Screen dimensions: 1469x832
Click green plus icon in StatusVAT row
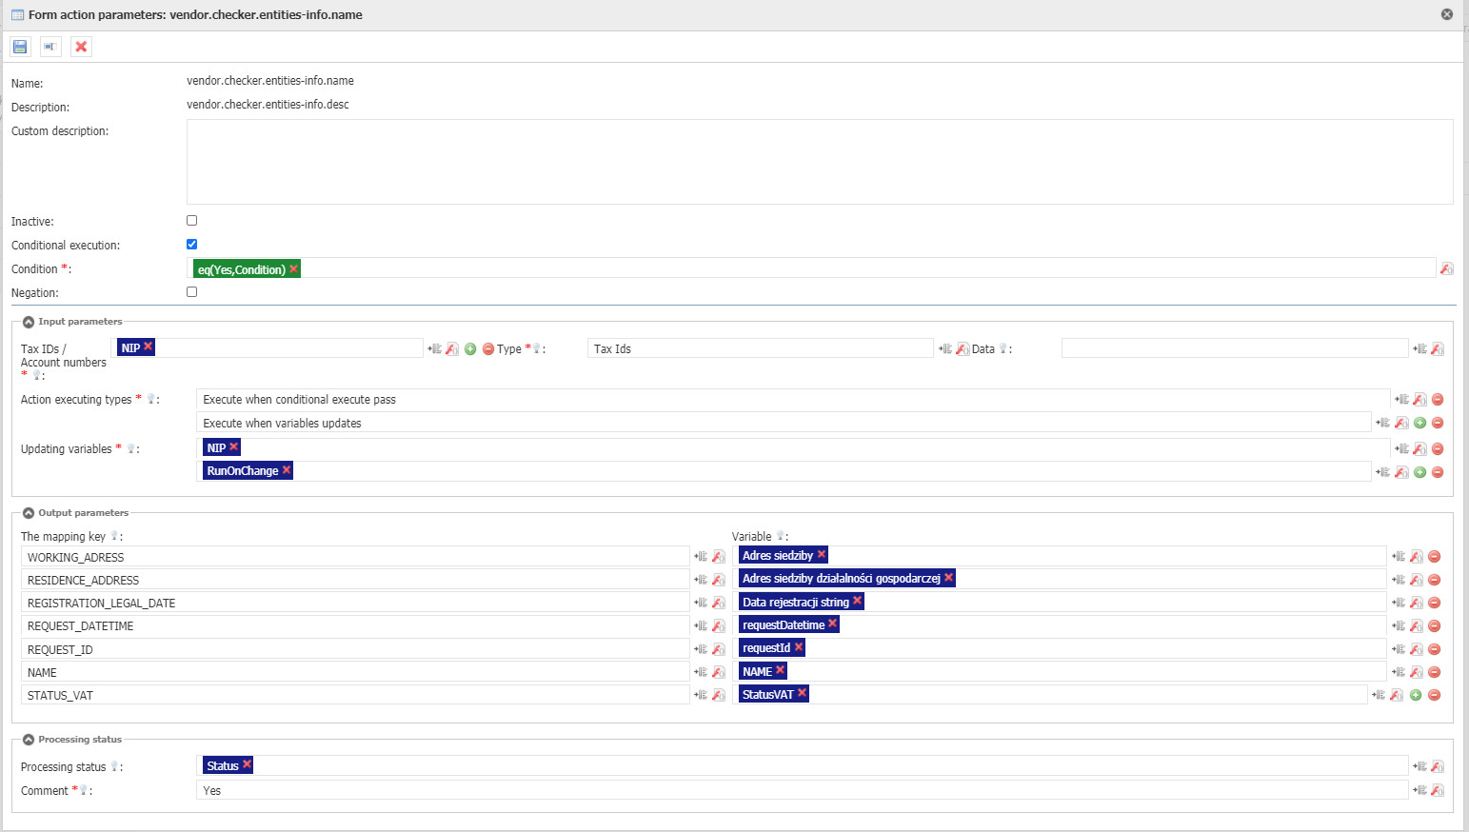(1416, 695)
